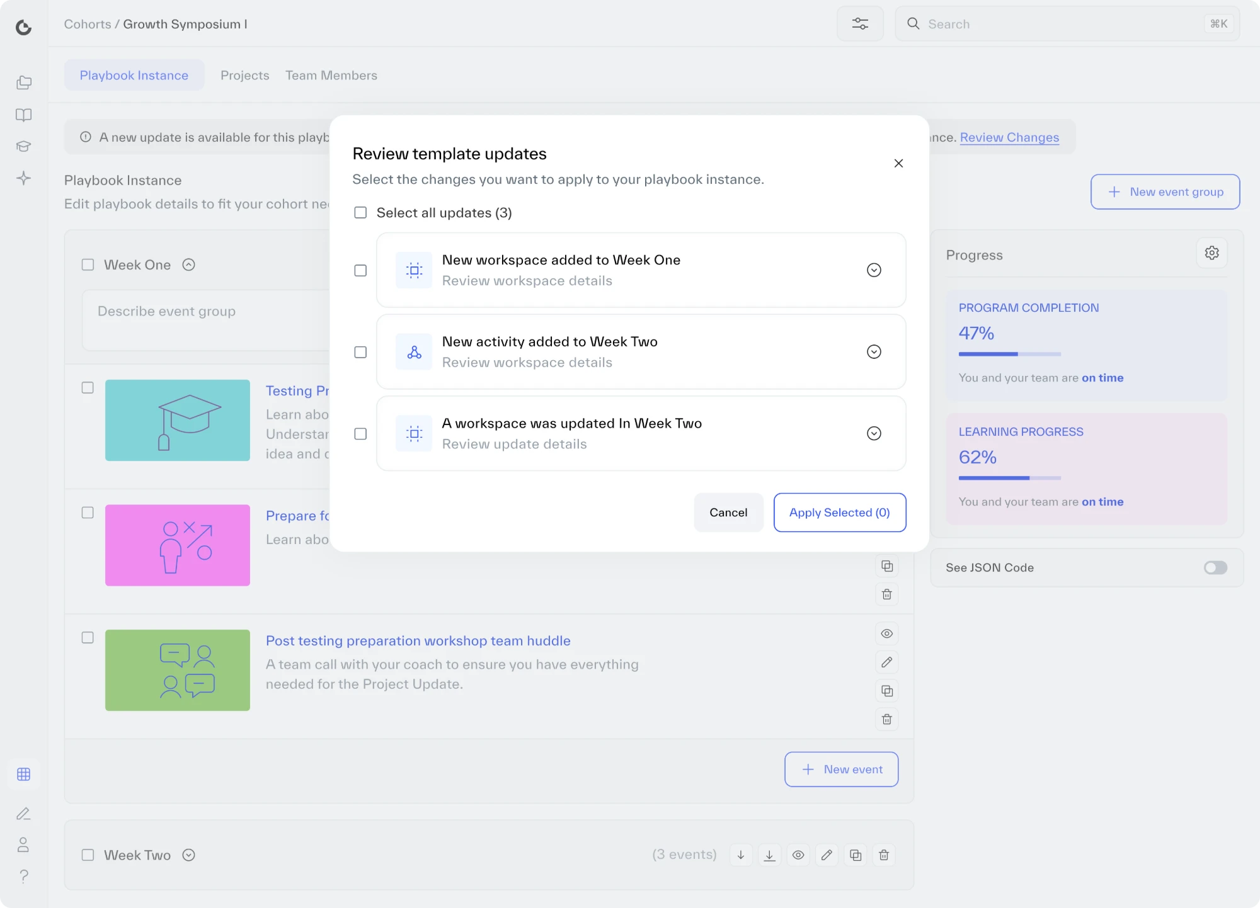Check New activity added to Week Two
Image resolution: width=1260 pixels, height=908 pixels.
point(360,352)
